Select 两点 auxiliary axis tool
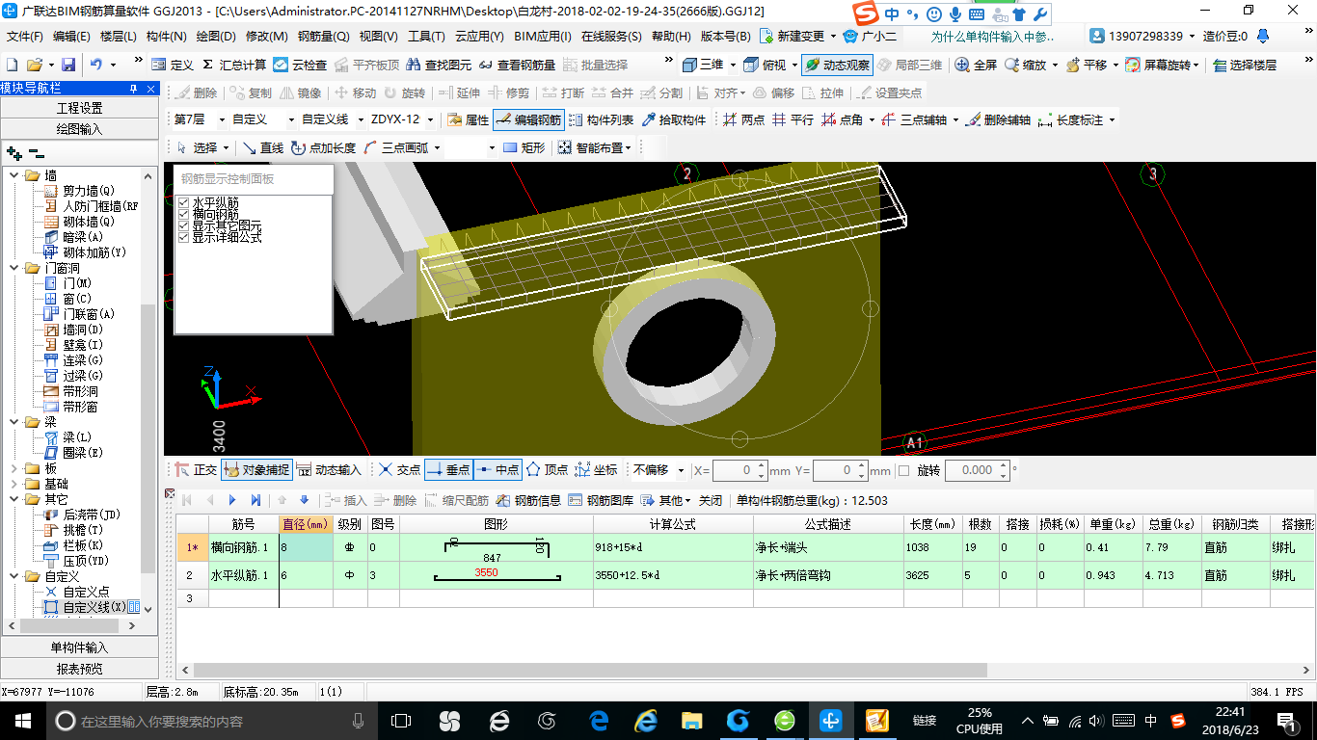 click(x=743, y=119)
